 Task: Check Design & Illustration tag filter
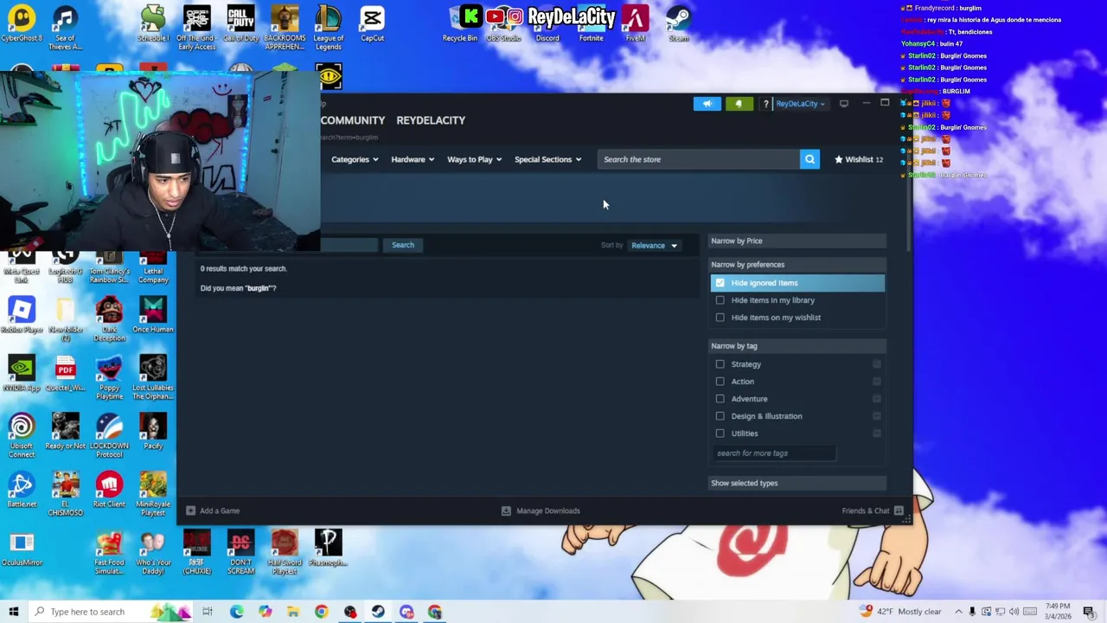(720, 416)
